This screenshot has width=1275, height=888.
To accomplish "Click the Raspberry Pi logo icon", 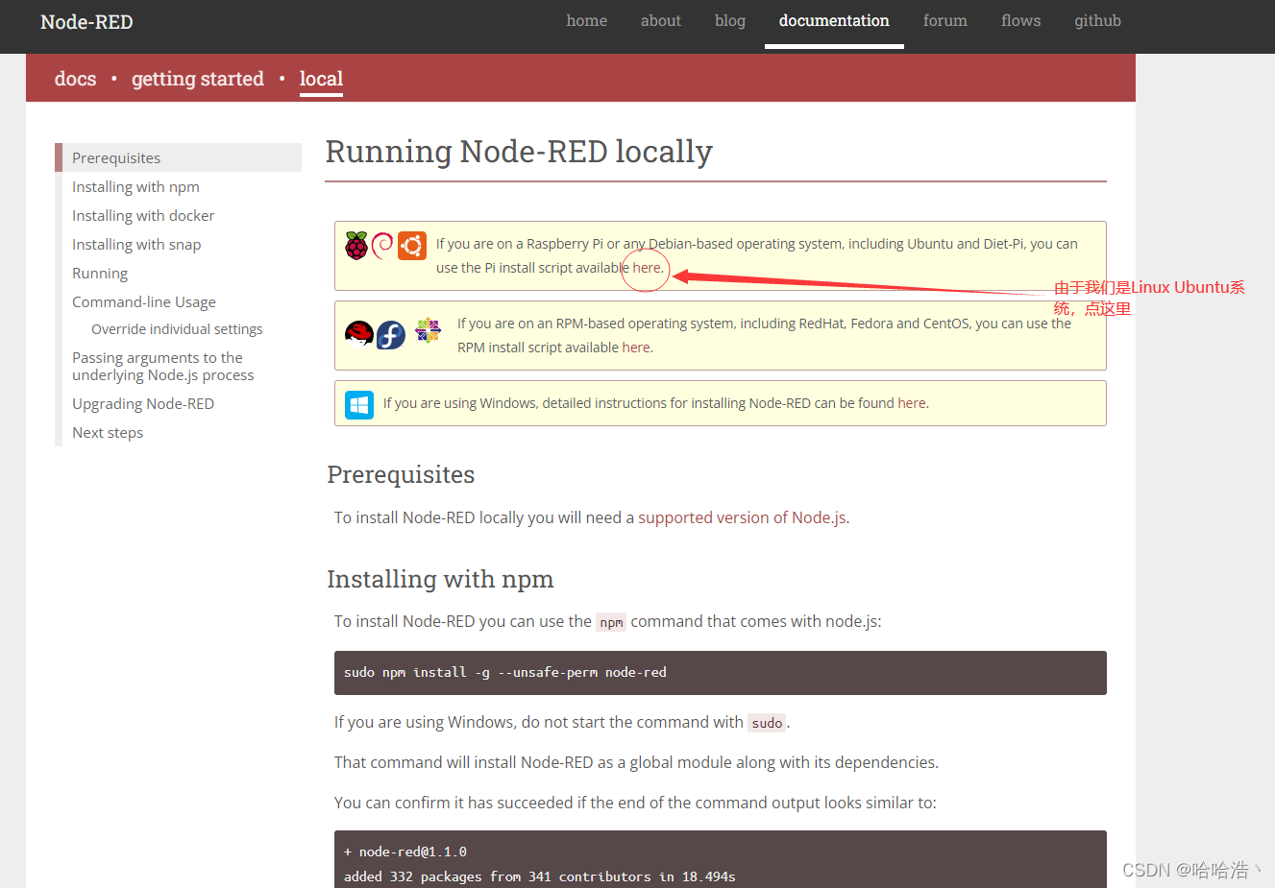I will [356, 246].
